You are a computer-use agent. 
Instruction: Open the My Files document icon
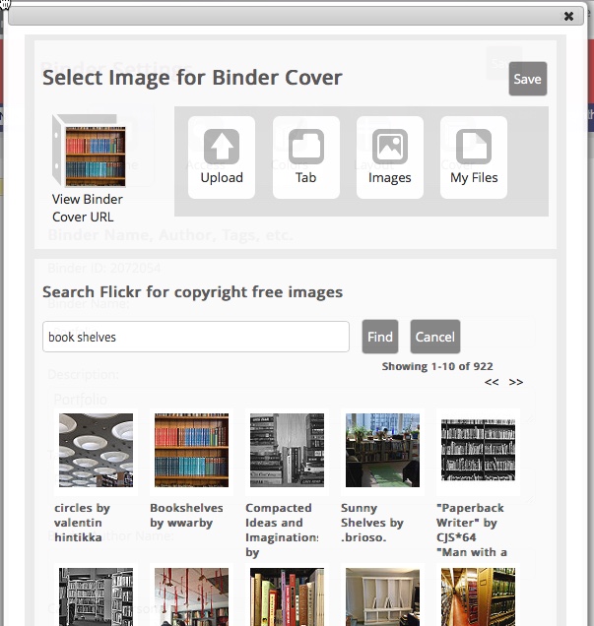point(474,147)
